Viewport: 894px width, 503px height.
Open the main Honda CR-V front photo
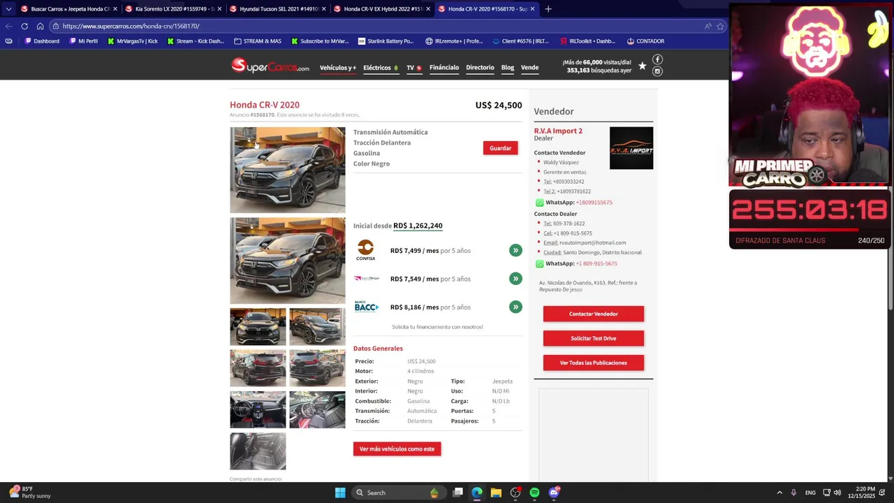[x=288, y=170]
